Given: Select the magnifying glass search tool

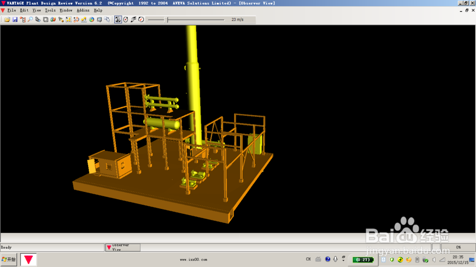Looking at the screenshot, I should coord(30,19).
